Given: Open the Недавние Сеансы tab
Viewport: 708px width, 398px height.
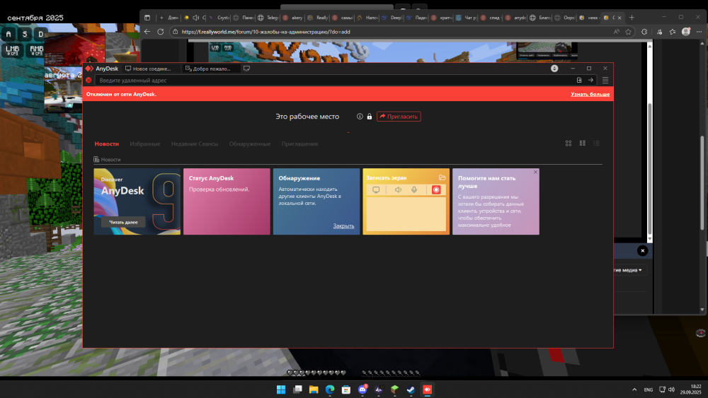Looking at the screenshot, I should [x=195, y=144].
